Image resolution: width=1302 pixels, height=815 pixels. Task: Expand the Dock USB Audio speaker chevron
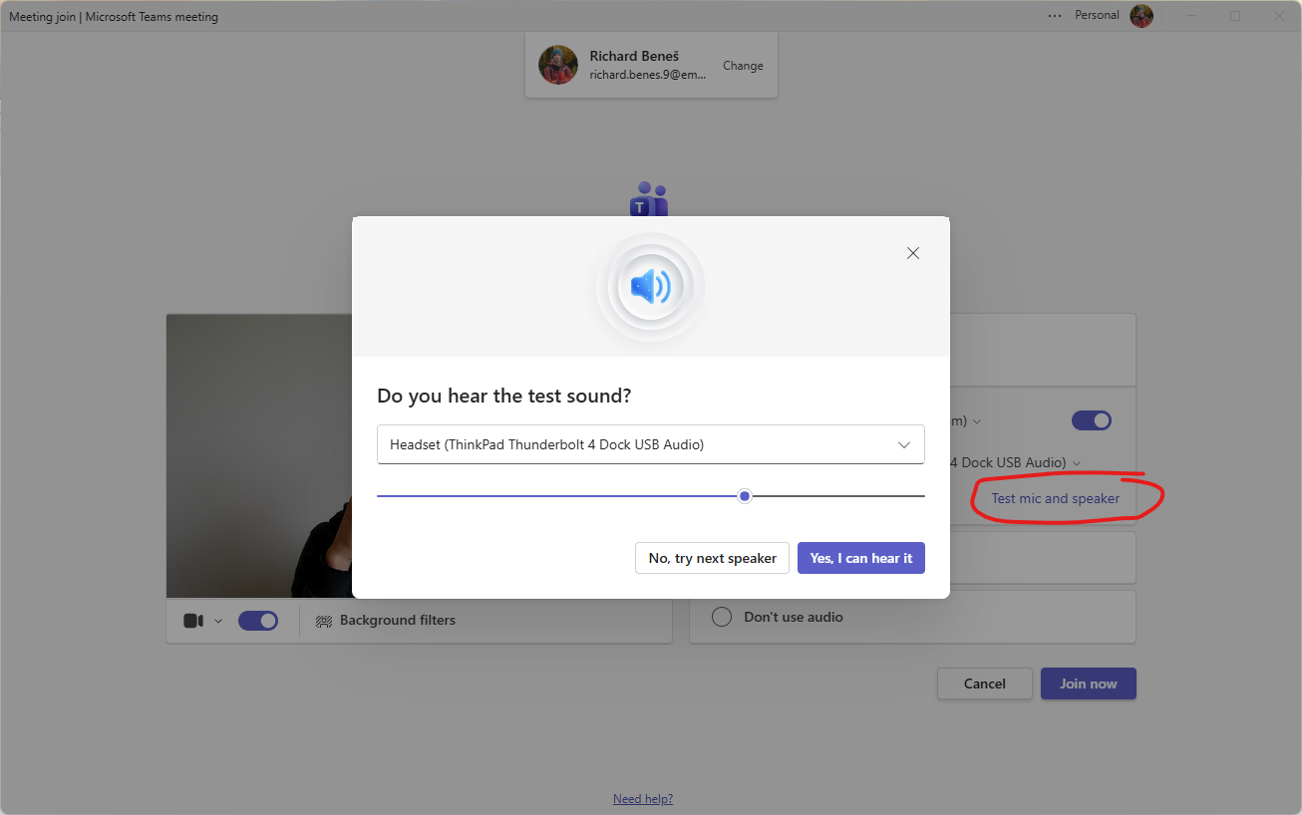pos(1077,463)
